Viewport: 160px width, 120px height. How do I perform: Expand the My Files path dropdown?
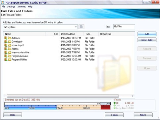[x=76, y=27]
